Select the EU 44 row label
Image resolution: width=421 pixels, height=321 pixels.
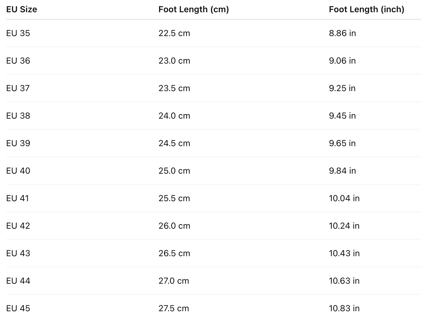tap(18, 281)
